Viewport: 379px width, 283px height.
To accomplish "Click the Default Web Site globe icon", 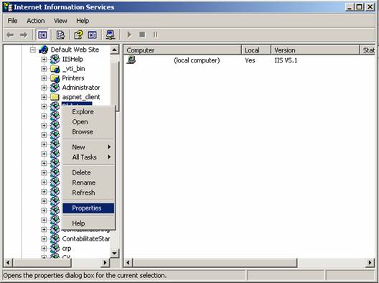I will (x=44, y=50).
